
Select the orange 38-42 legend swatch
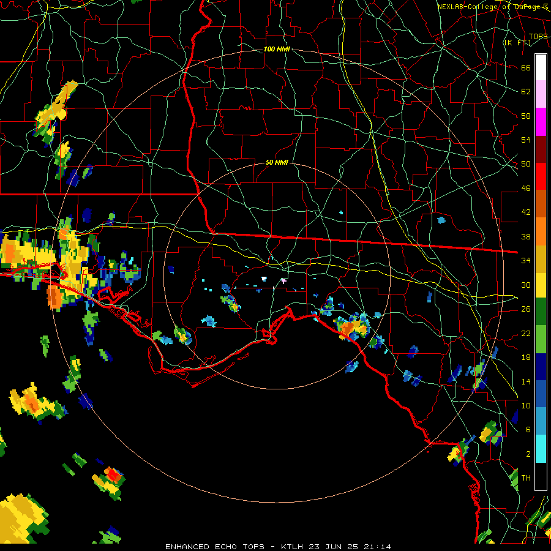[x=541, y=231]
